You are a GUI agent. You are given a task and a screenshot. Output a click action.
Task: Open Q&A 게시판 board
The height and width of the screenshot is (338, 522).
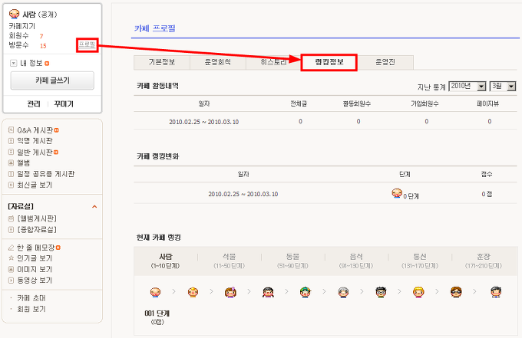point(35,130)
